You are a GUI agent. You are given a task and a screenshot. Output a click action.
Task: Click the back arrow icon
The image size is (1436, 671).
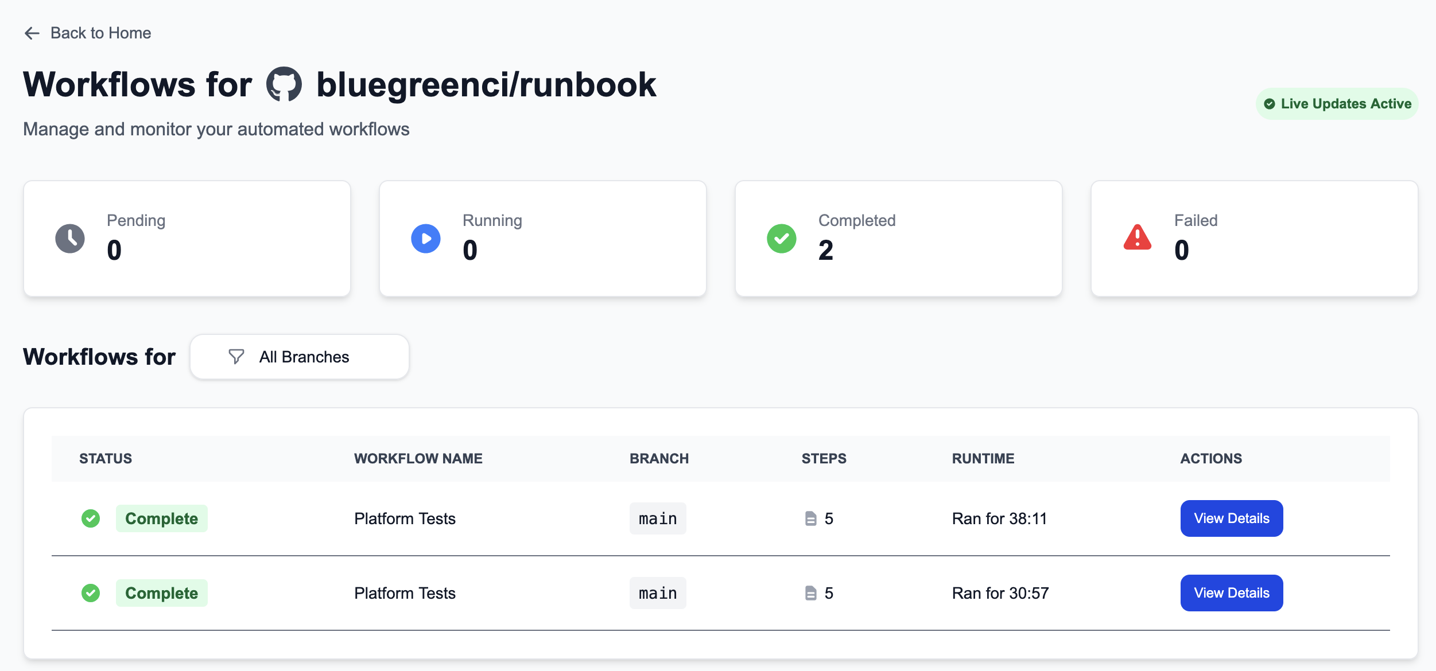click(x=32, y=33)
